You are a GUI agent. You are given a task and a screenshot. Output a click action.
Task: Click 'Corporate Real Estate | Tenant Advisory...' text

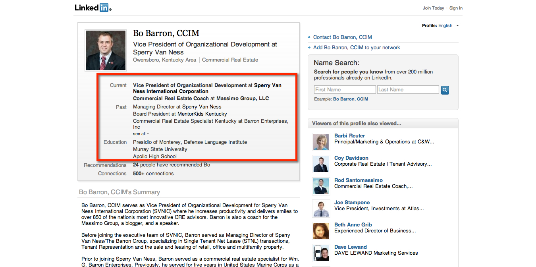pyautogui.click(x=383, y=164)
